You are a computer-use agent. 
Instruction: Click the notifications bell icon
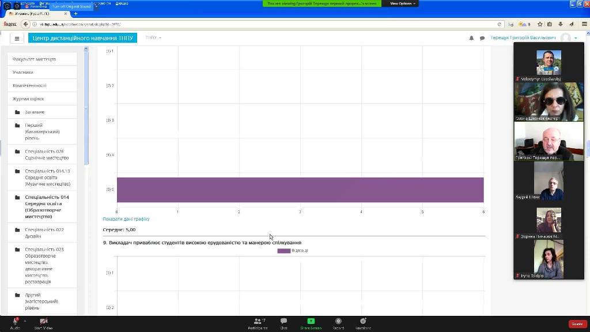[x=471, y=38]
